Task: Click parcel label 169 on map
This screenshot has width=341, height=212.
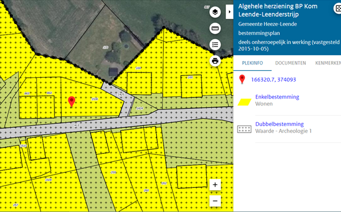Action: 138,68
